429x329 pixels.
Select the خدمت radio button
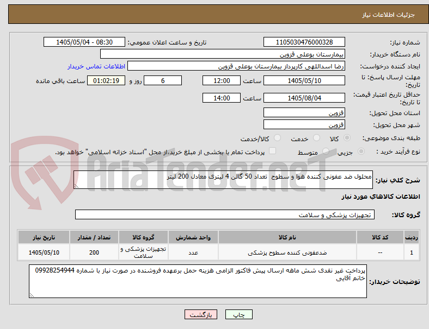coord(316,138)
